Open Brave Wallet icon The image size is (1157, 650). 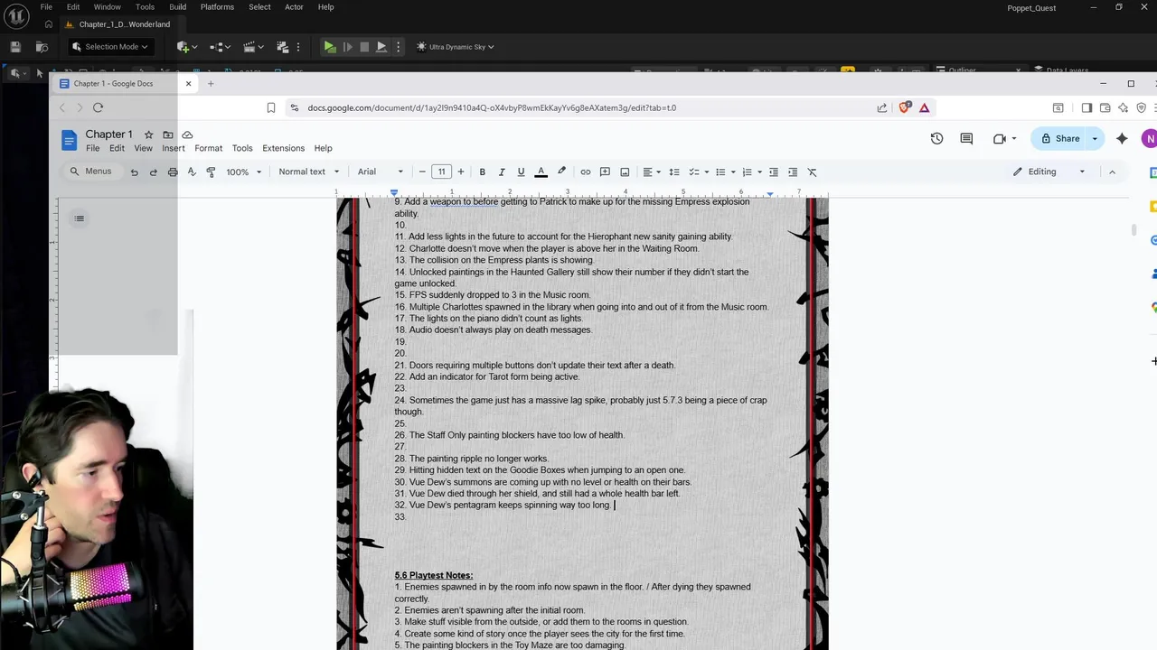tap(1105, 107)
